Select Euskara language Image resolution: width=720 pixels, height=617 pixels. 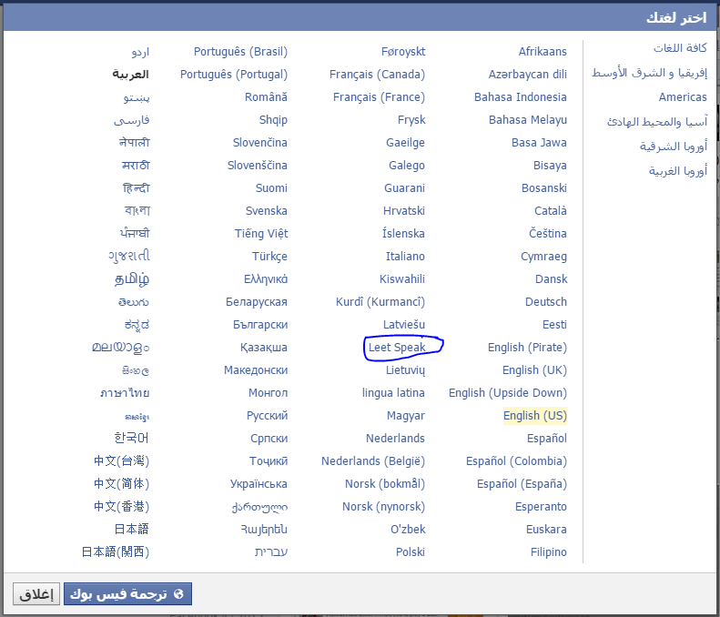[x=546, y=530]
